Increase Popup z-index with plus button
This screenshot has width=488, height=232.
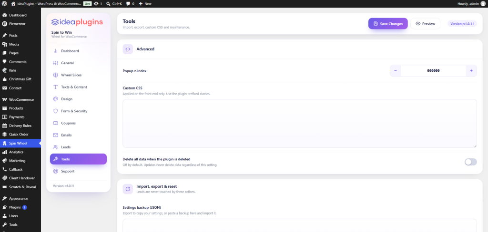[471, 71]
